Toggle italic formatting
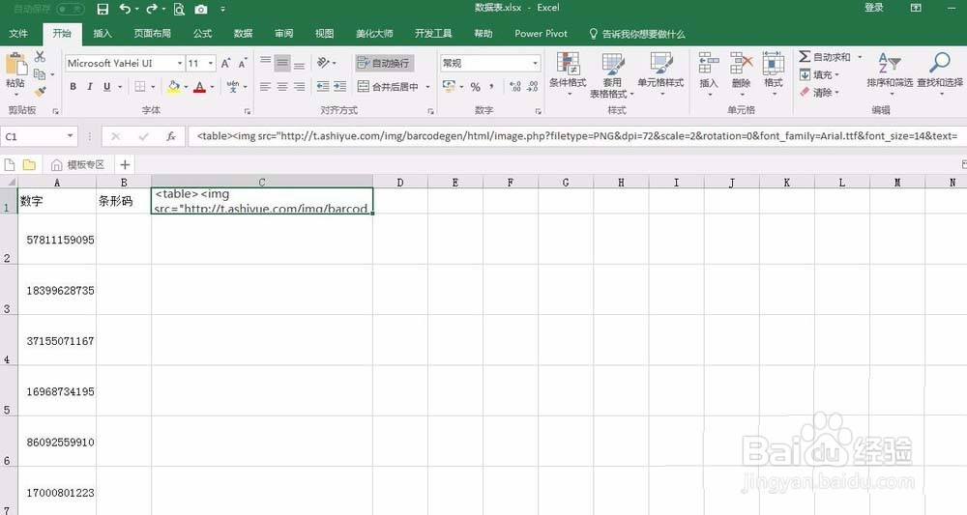 (90, 87)
